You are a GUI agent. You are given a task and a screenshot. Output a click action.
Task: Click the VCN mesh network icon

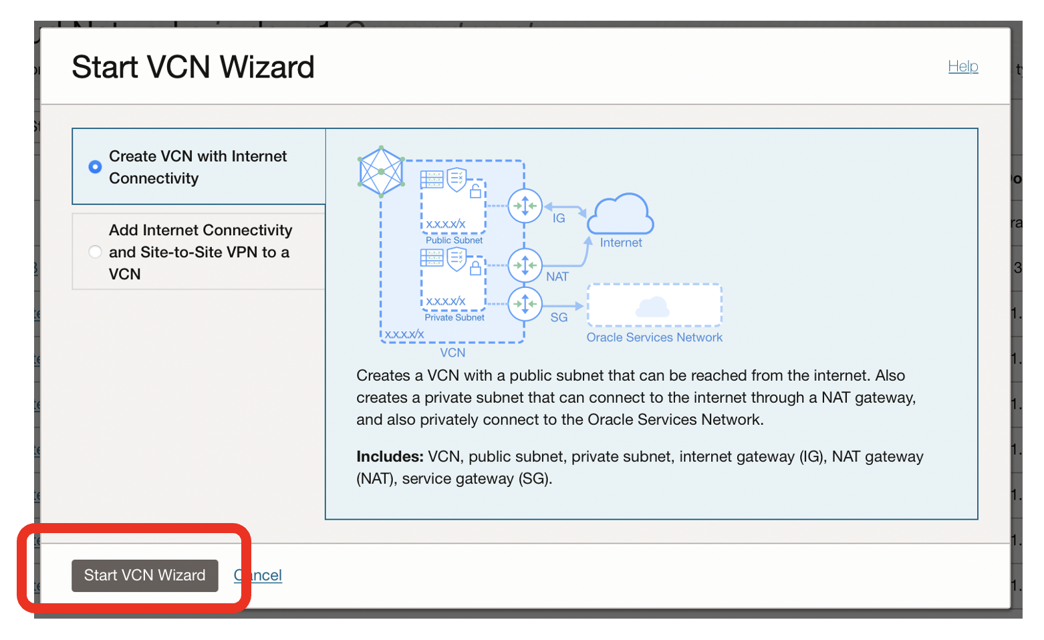pyautogui.click(x=381, y=171)
